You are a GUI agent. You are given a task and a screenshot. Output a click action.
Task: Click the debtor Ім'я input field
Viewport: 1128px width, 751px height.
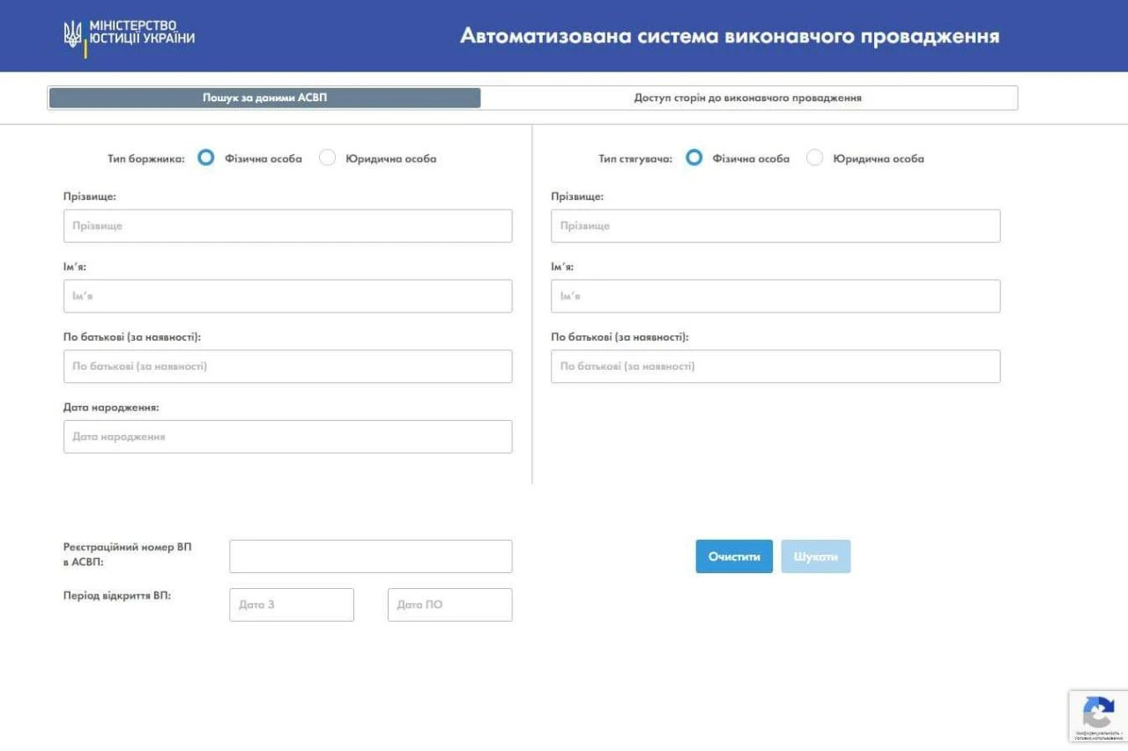coord(287,296)
